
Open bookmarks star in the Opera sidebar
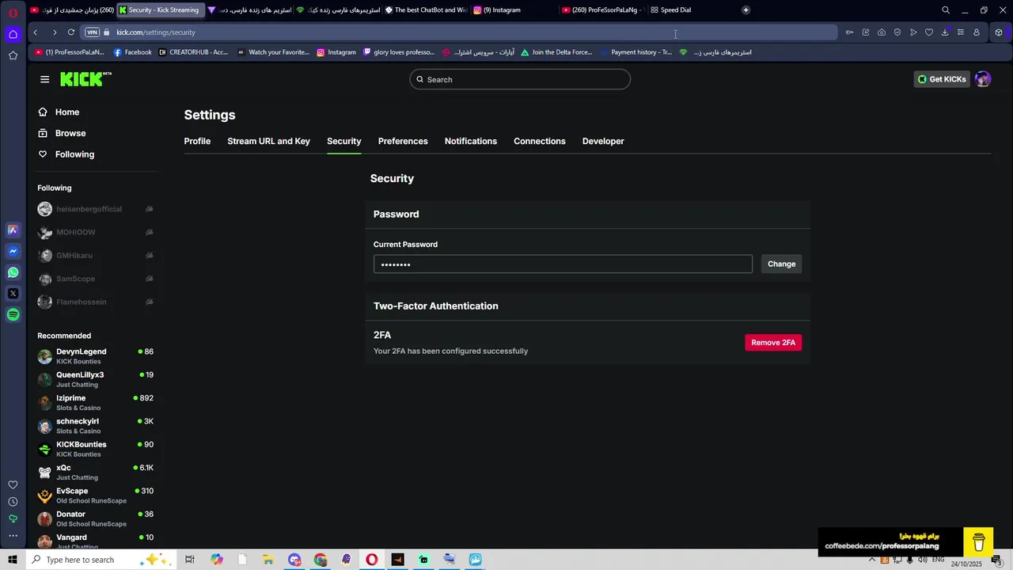pyautogui.click(x=13, y=55)
